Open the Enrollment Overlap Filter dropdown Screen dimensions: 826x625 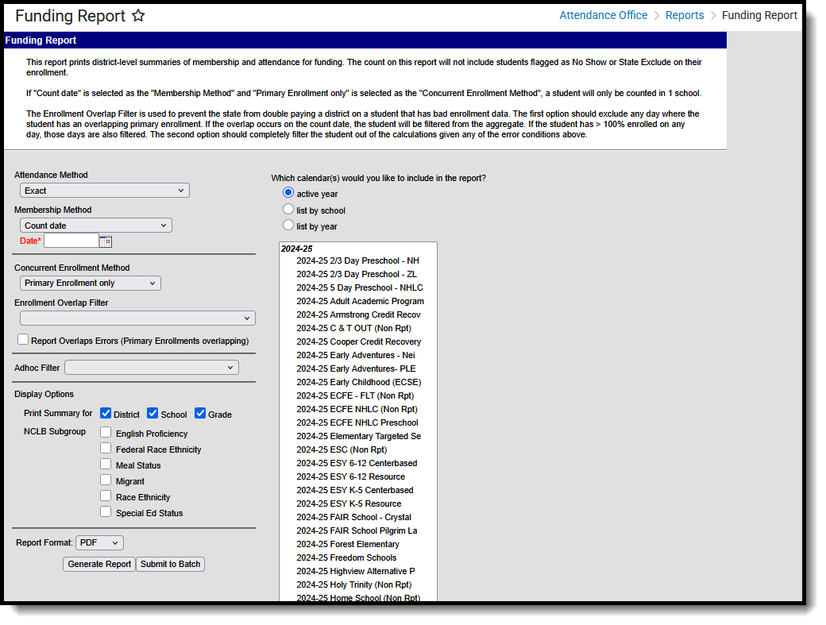click(137, 318)
